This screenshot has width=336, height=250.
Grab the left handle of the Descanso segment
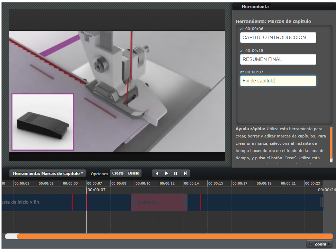133,202
